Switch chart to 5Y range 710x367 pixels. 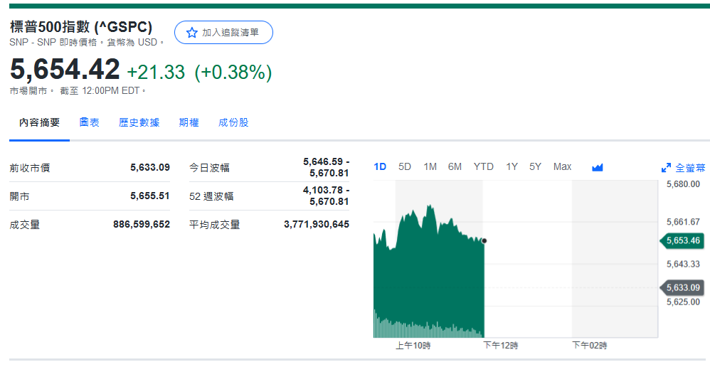535,166
